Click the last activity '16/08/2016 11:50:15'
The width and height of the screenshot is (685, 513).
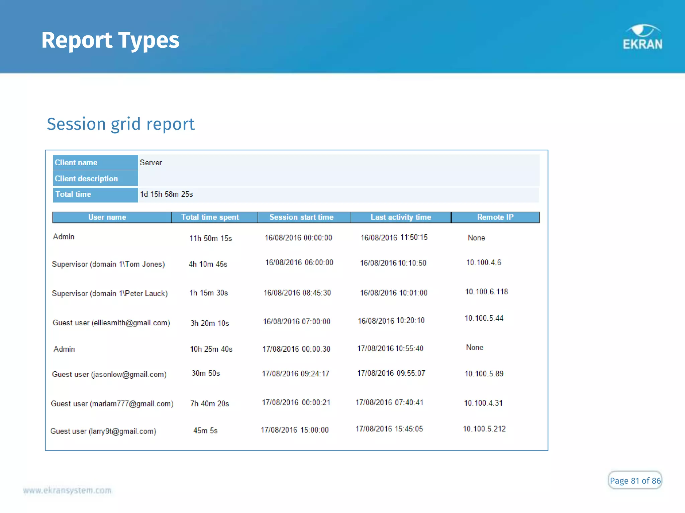click(394, 237)
